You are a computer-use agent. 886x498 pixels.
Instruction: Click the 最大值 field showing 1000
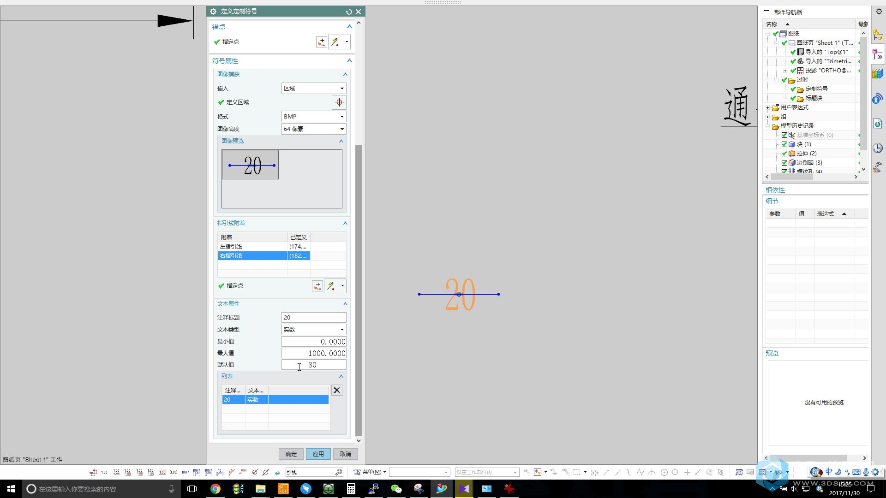point(314,353)
